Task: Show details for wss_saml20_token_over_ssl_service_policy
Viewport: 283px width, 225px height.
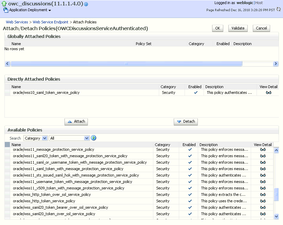Action: pyautogui.click(x=263, y=214)
